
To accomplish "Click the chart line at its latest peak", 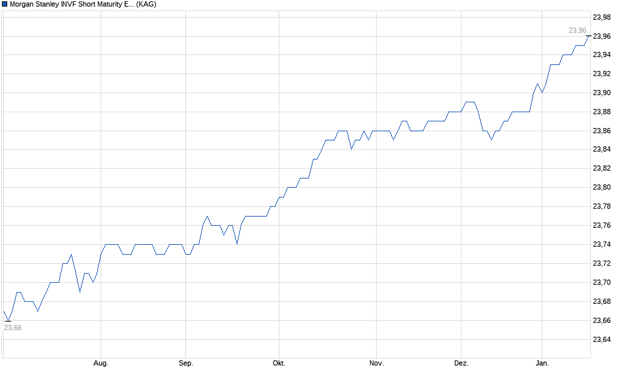I will click(x=587, y=38).
